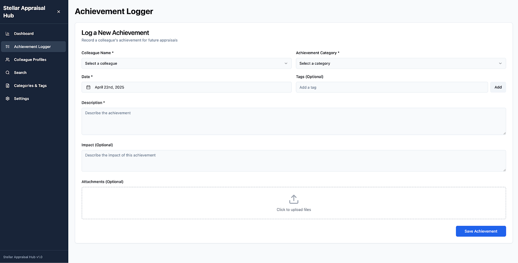The image size is (518, 263).
Task: Click the Tags (Optional) label
Action: click(310, 76)
